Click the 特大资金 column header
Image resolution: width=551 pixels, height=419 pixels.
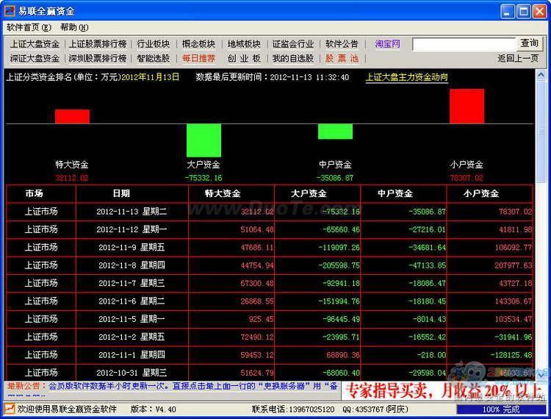point(223,193)
